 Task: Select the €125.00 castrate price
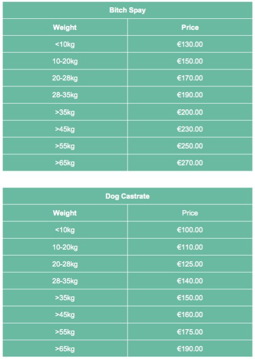coord(190,264)
